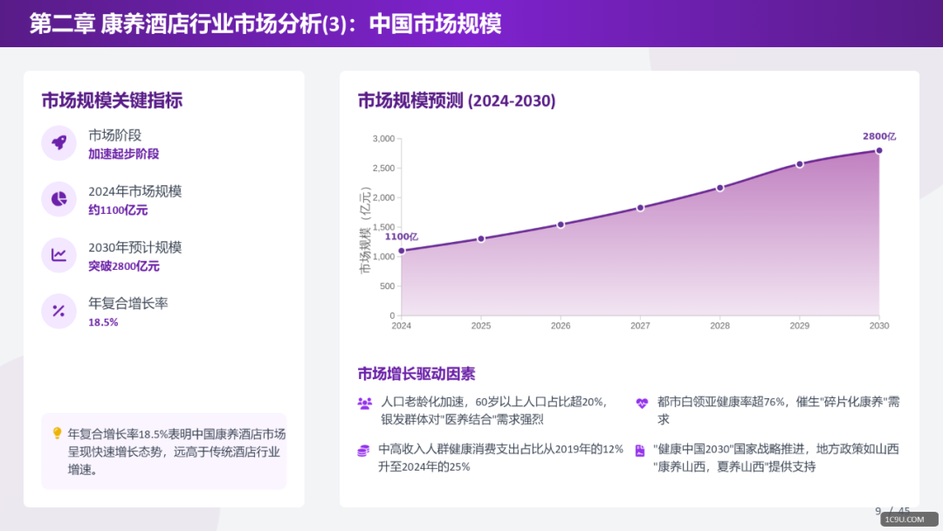The image size is (943, 531).
Task: Click the page number 9 / 45
Action: click(x=893, y=511)
